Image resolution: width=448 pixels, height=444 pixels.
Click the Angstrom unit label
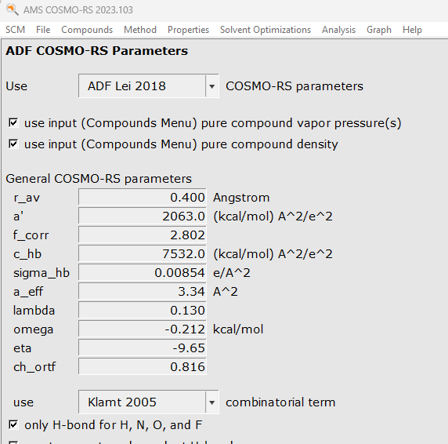(x=241, y=198)
